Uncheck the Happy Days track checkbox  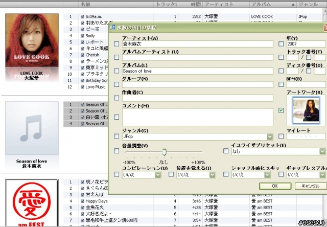pos(82,201)
